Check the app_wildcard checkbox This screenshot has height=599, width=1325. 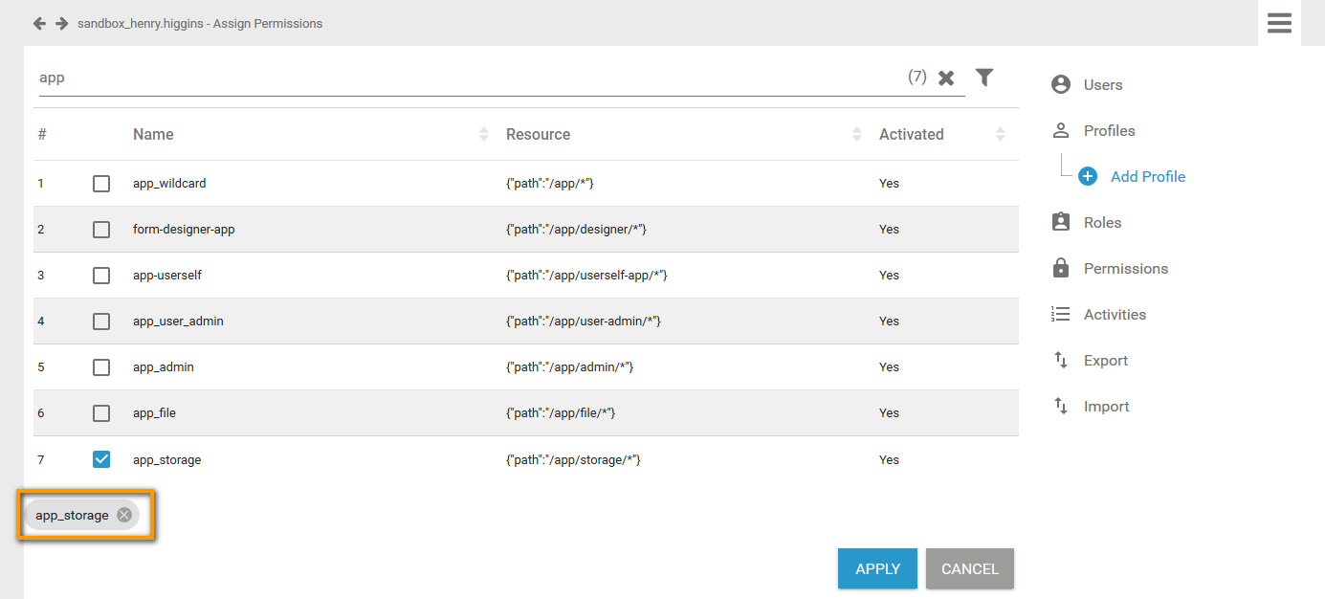coord(101,183)
